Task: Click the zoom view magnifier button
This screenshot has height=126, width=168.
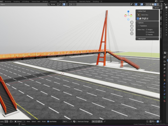Action: click(x=132, y=22)
